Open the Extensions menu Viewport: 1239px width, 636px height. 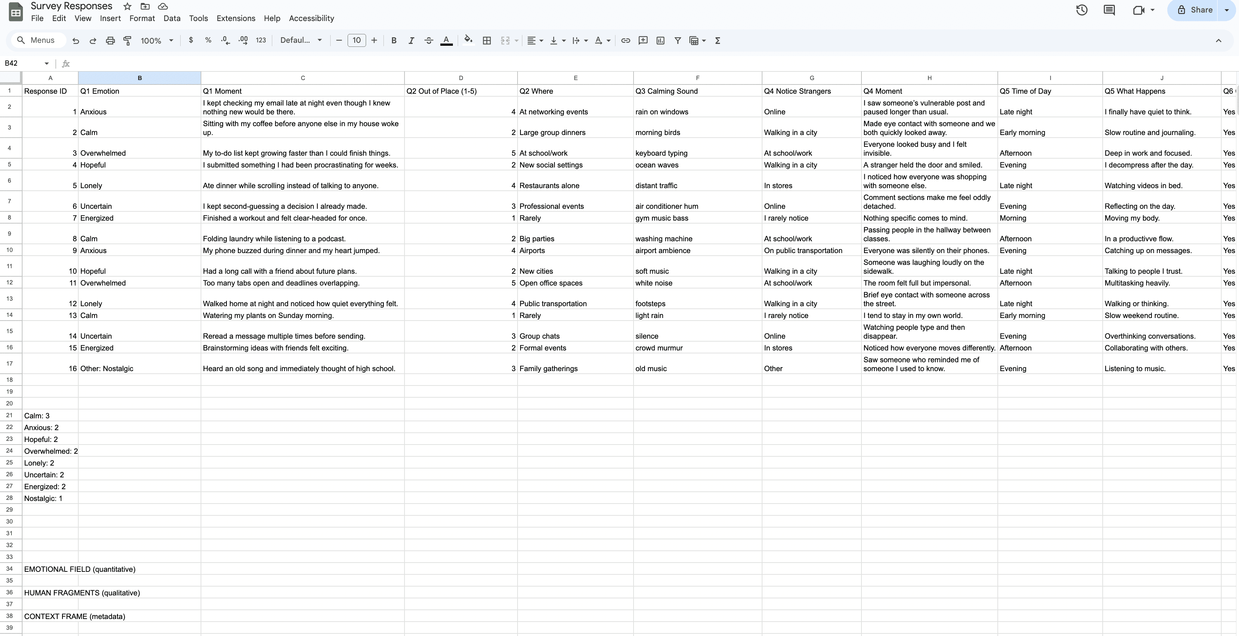pyautogui.click(x=236, y=18)
